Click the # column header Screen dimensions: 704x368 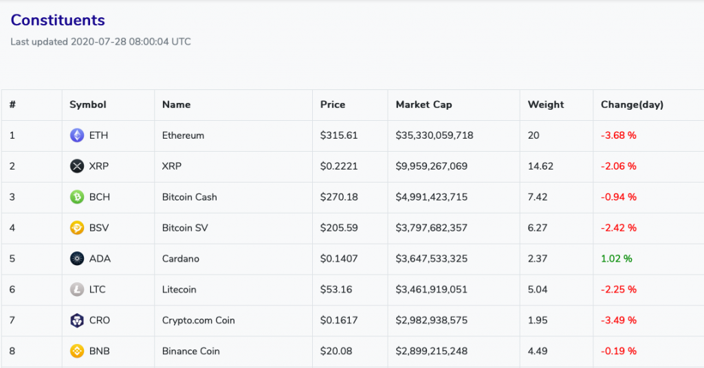tap(12, 104)
